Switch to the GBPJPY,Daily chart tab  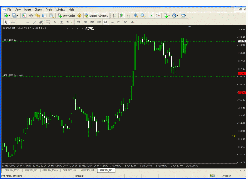point(50,170)
